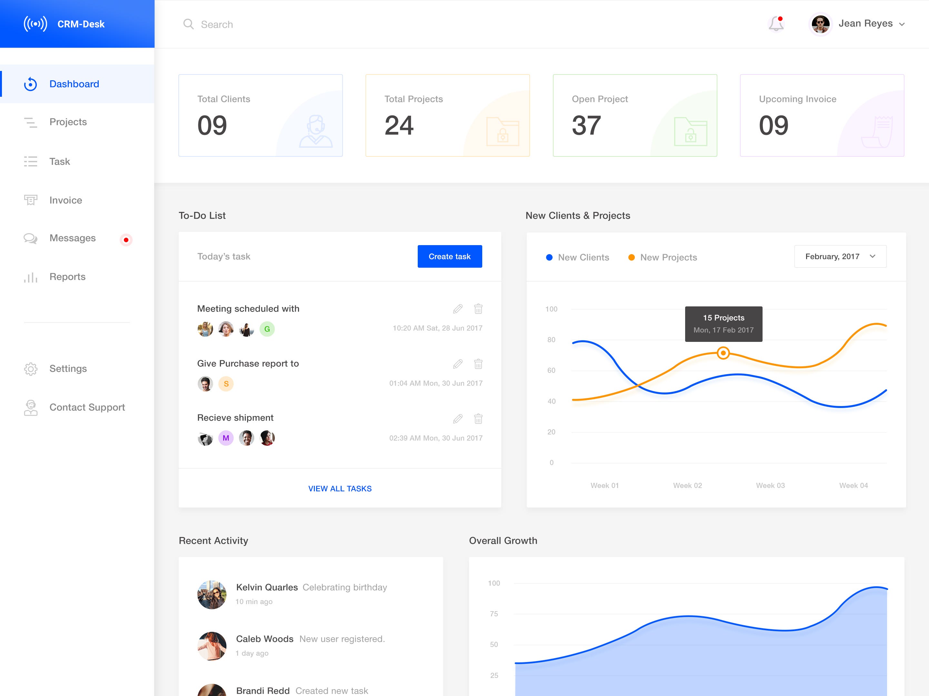This screenshot has height=696, width=929.
Task: Open the notification bell icon
Action: coord(776,24)
